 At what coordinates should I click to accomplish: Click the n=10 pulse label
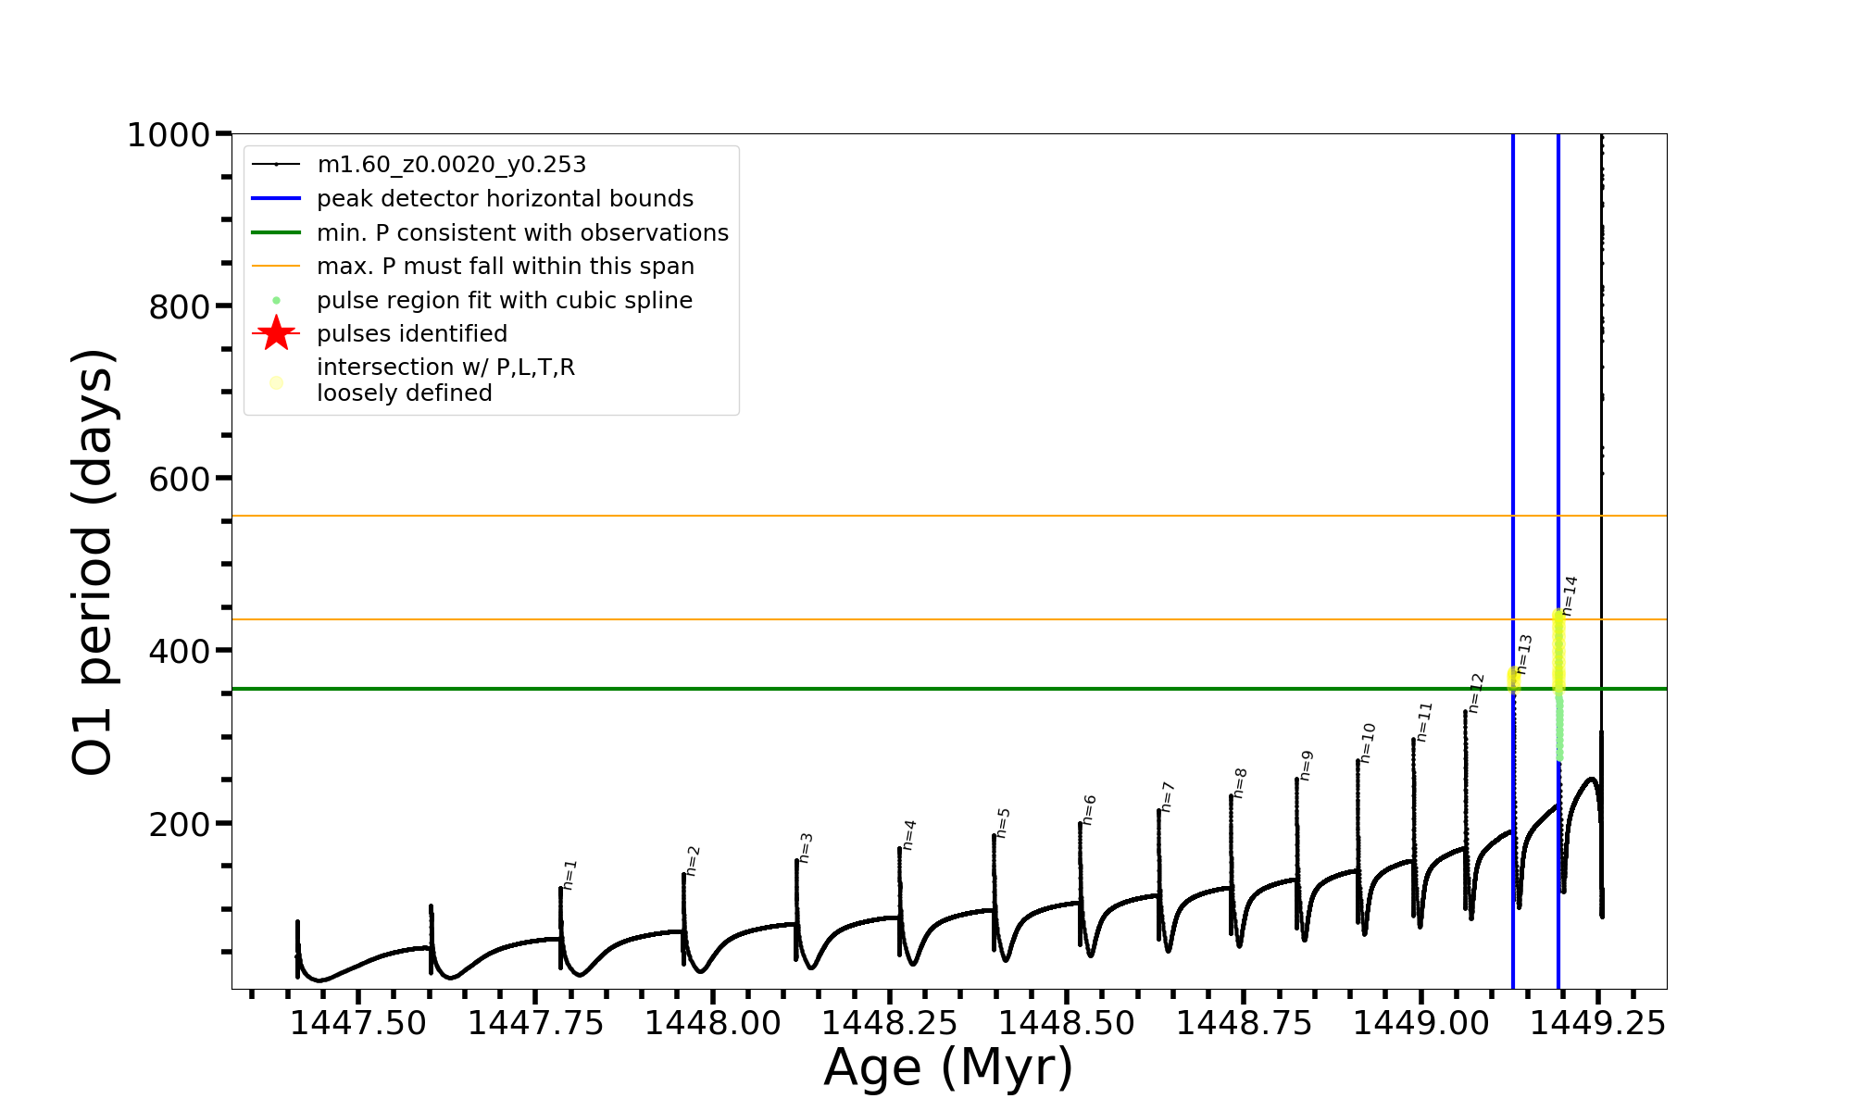1368,743
